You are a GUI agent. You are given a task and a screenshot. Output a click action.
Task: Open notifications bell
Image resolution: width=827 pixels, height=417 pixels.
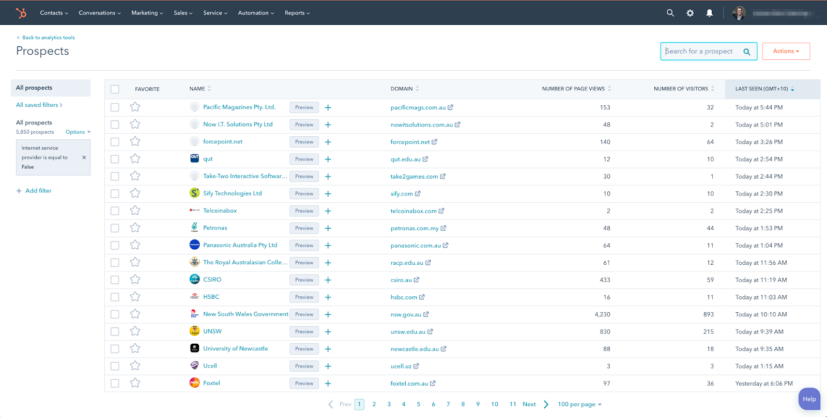710,13
